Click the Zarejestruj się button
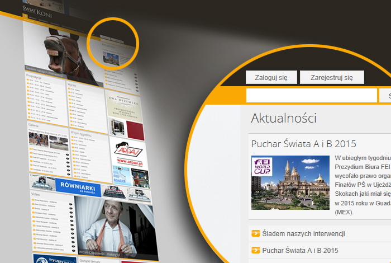391x263 pixels. [332, 77]
